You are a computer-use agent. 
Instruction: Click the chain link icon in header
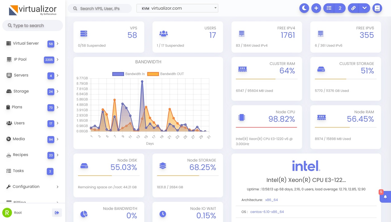(353, 8)
